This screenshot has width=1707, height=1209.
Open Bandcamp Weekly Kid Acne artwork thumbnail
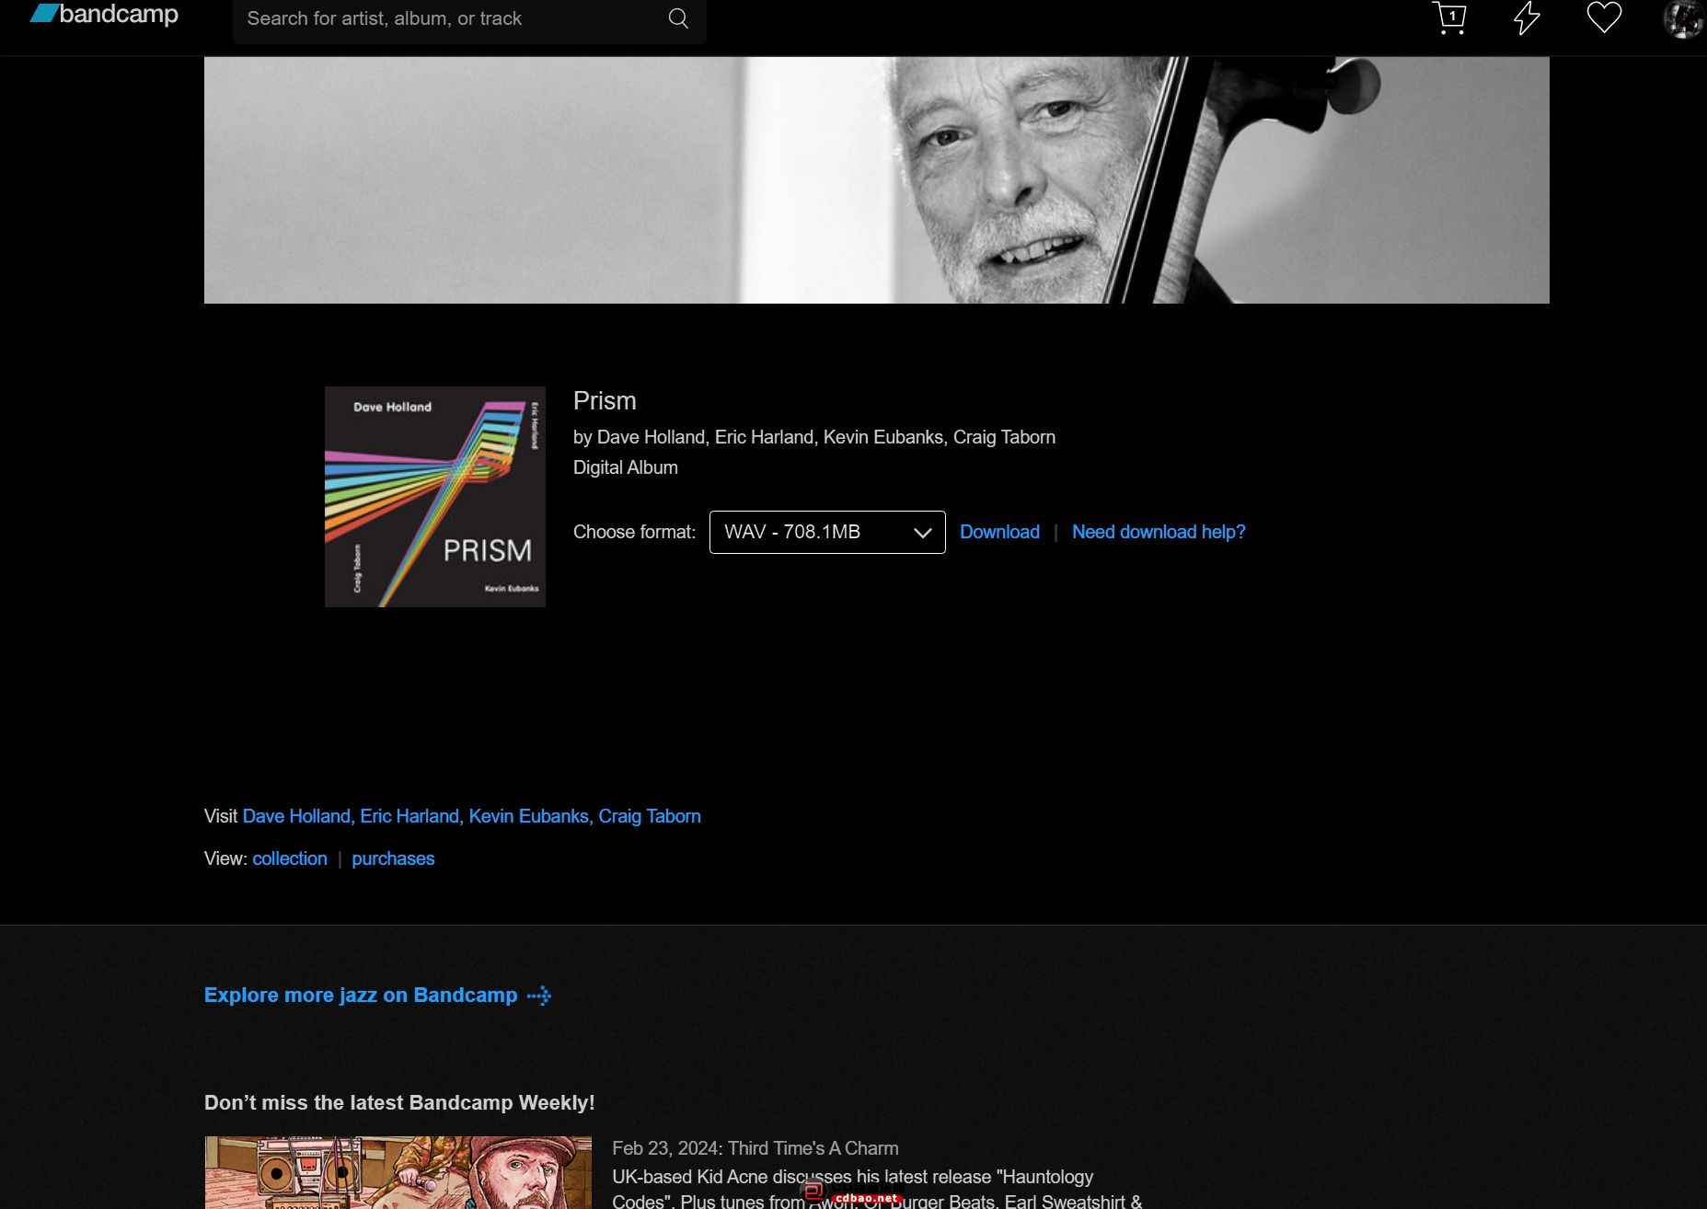tap(398, 1173)
